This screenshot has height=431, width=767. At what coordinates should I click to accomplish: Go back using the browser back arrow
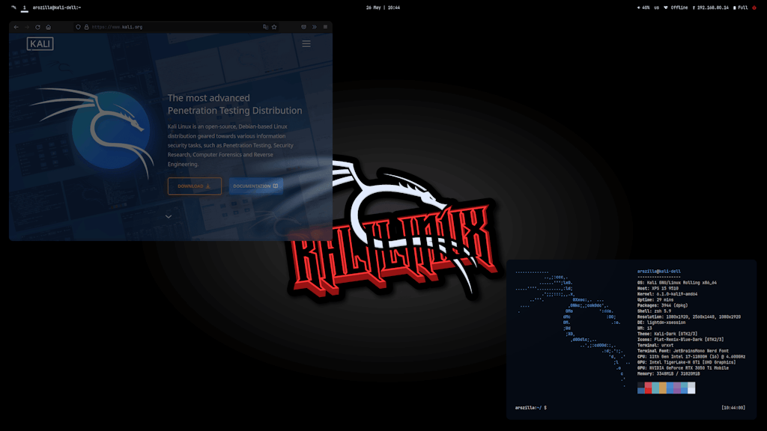(x=16, y=28)
